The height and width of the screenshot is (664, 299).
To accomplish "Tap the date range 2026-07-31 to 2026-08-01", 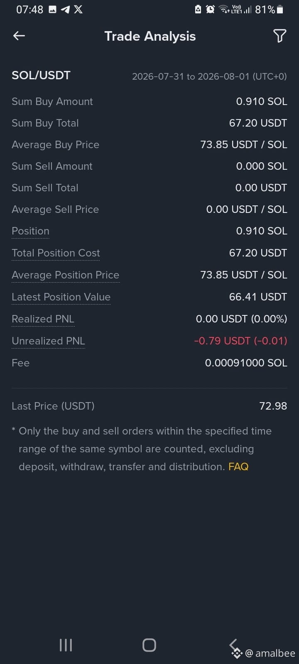I will coord(209,76).
